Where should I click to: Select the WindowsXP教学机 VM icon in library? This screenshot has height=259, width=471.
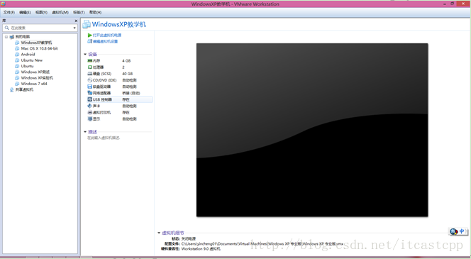pyautogui.click(x=17, y=43)
